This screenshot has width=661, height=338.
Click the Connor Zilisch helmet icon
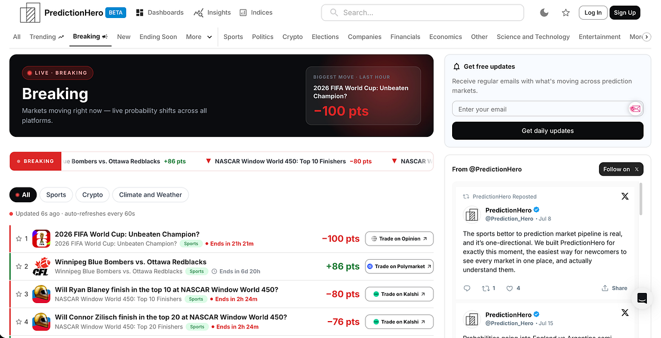41,322
